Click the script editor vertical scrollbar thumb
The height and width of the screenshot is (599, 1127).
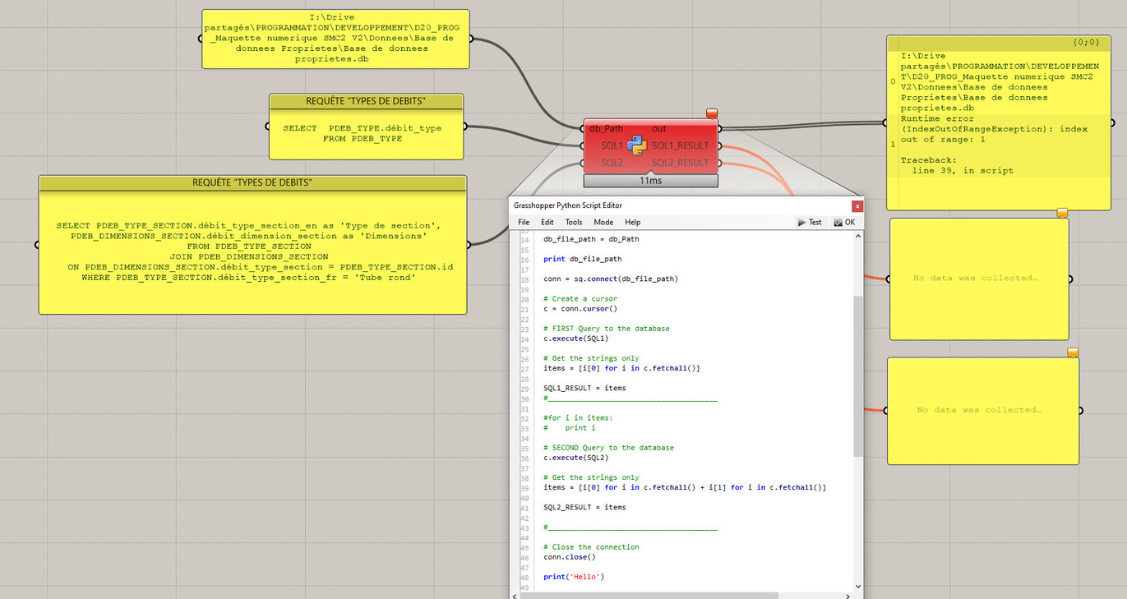pyautogui.click(x=858, y=376)
